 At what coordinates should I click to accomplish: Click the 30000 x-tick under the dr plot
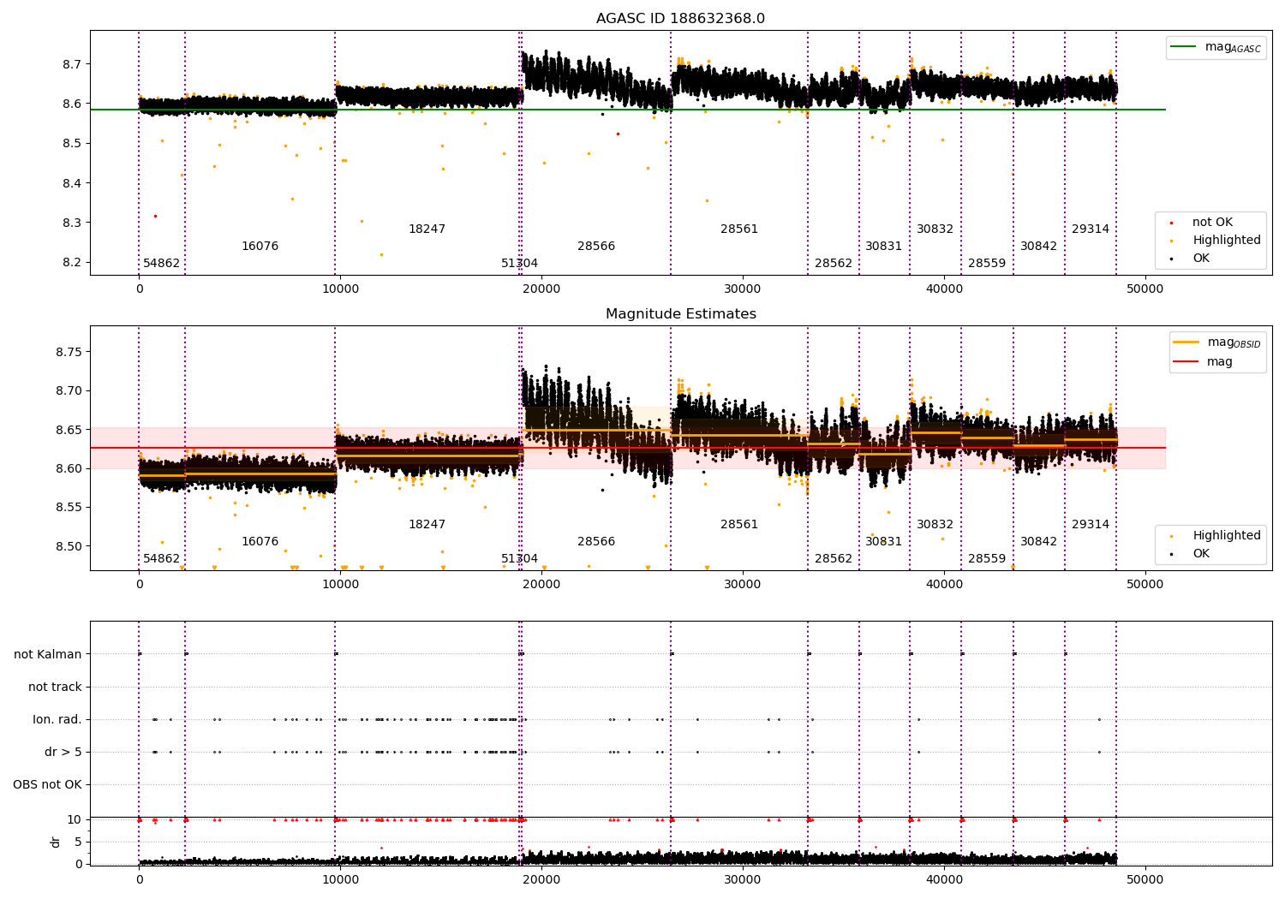tap(743, 879)
